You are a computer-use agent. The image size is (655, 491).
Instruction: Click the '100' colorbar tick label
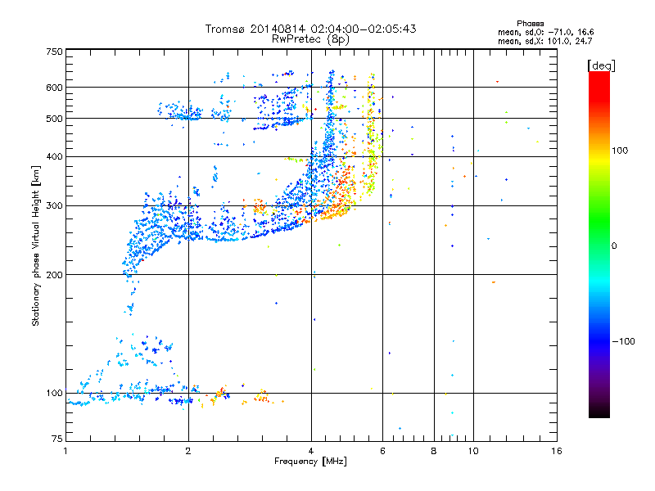(620, 151)
